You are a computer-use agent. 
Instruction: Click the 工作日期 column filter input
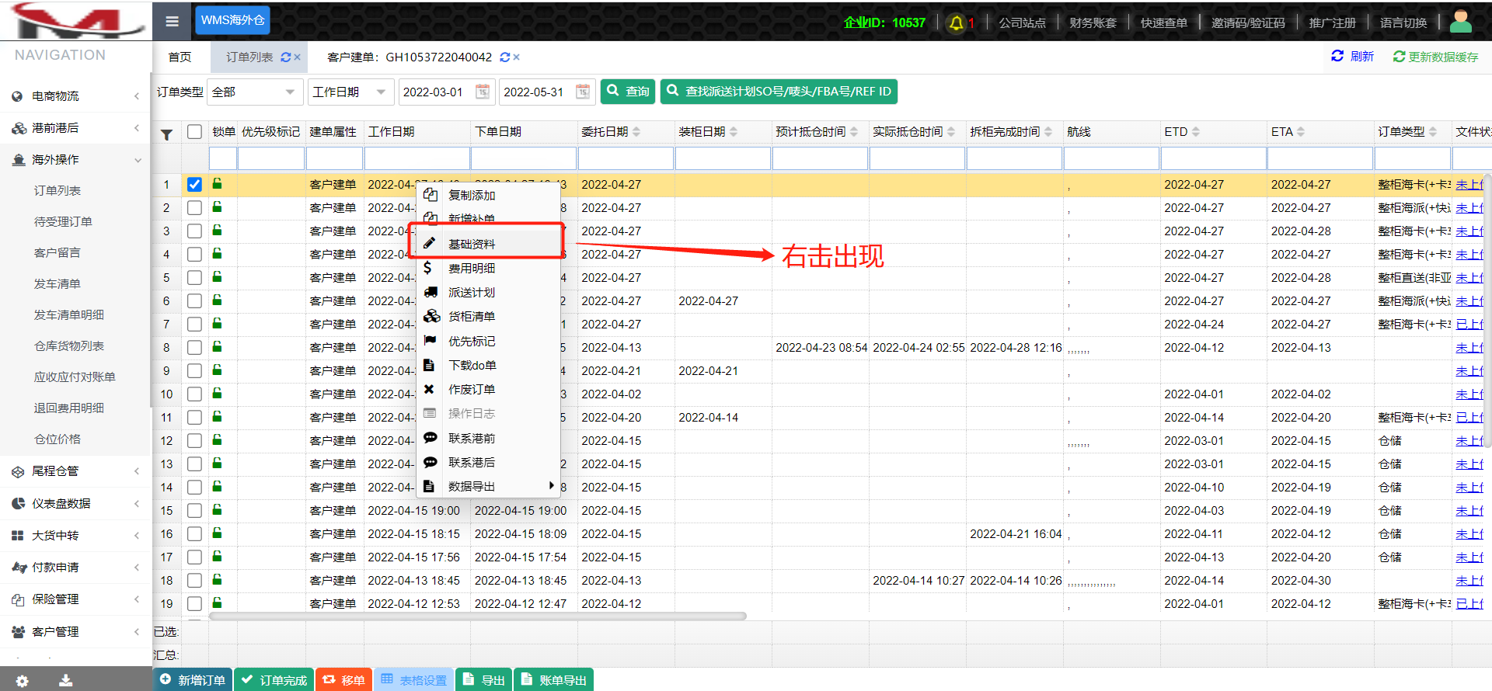click(417, 158)
